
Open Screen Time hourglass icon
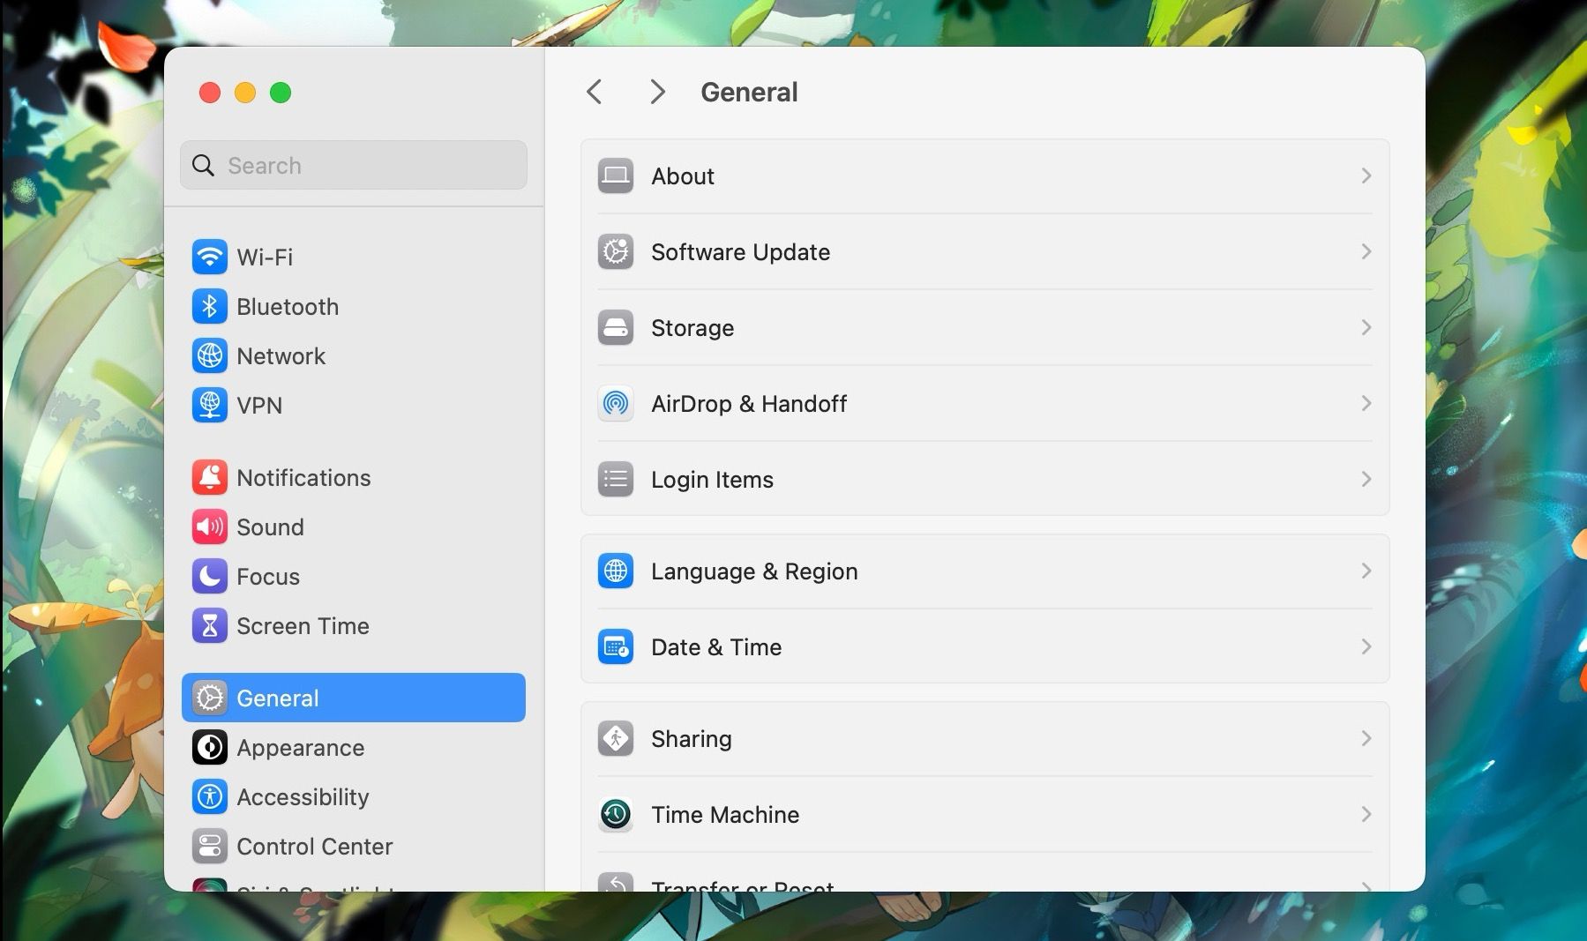tap(210, 625)
